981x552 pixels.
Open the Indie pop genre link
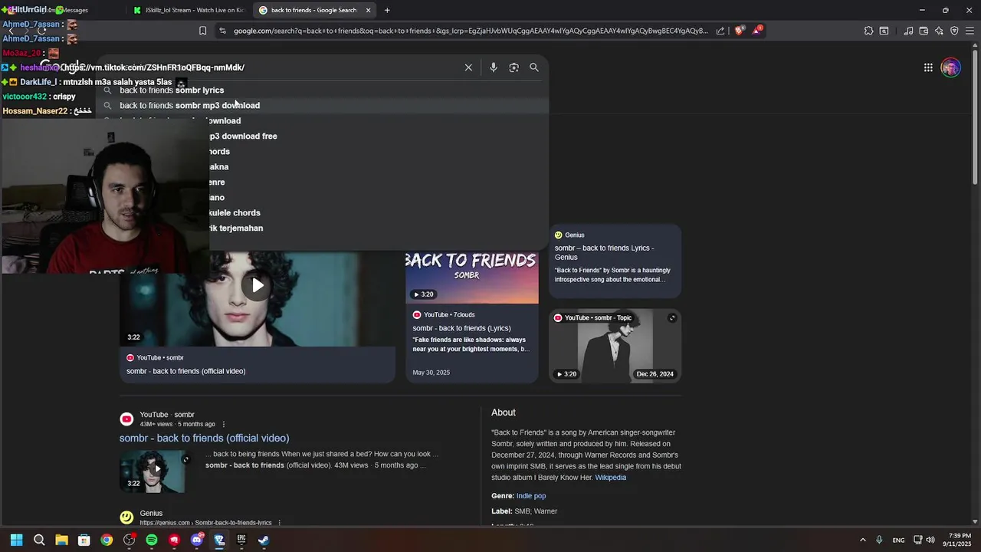tap(531, 496)
